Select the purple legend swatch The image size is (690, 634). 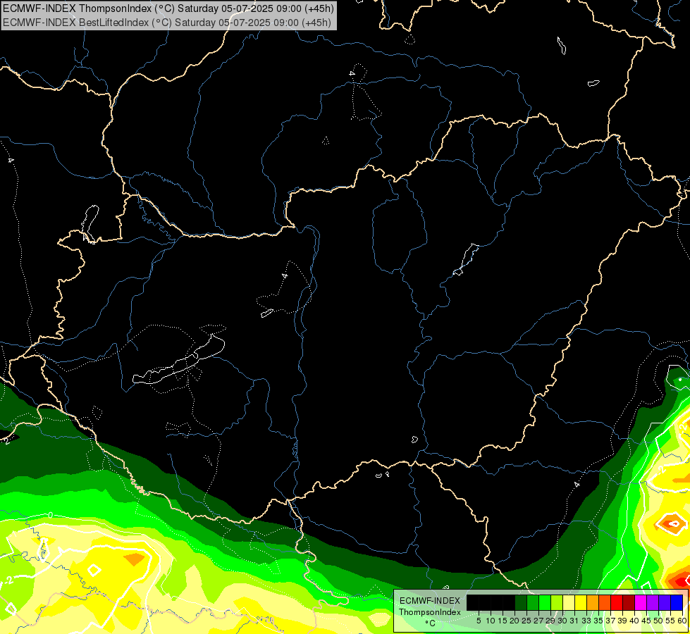pos(653,602)
